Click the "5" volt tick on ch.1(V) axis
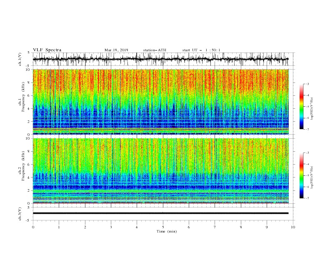Viewport: 330px width, 255px height. coord(29,53)
